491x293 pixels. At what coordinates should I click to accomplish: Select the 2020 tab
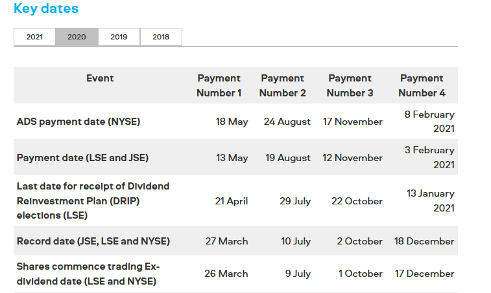click(77, 37)
